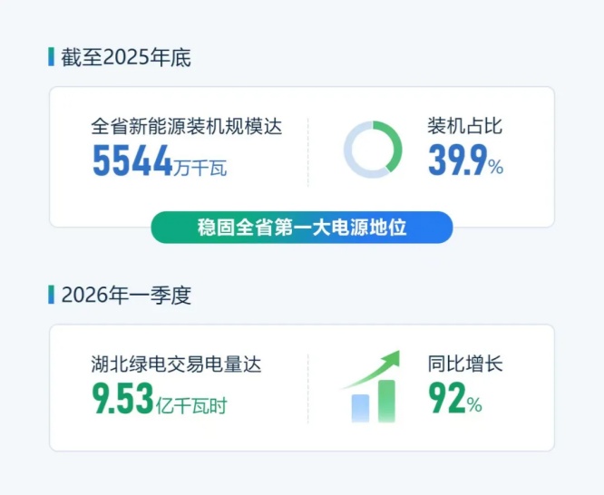Viewport: 604px width, 495px height.
Task: Click the text 湖北绿电交易电量达
Action: coord(177,364)
